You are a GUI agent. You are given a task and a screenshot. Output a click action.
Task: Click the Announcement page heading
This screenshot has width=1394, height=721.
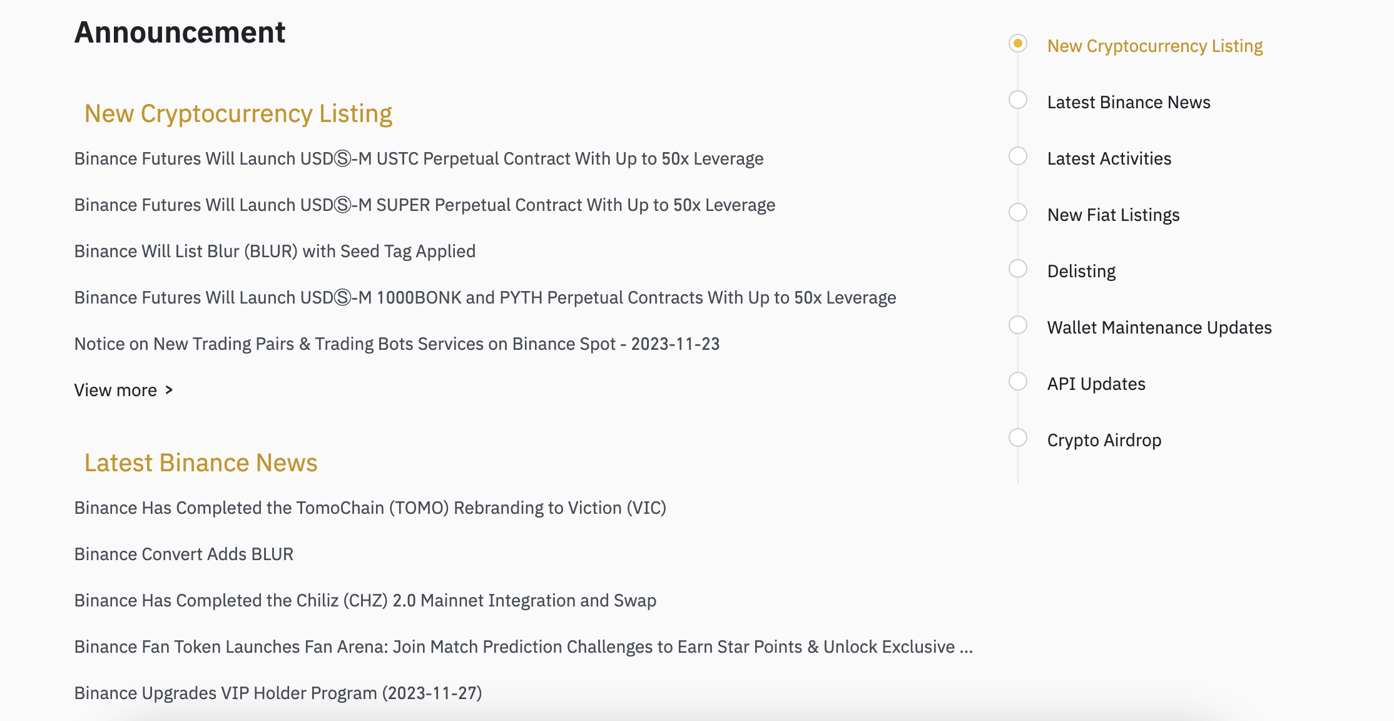point(180,31)
